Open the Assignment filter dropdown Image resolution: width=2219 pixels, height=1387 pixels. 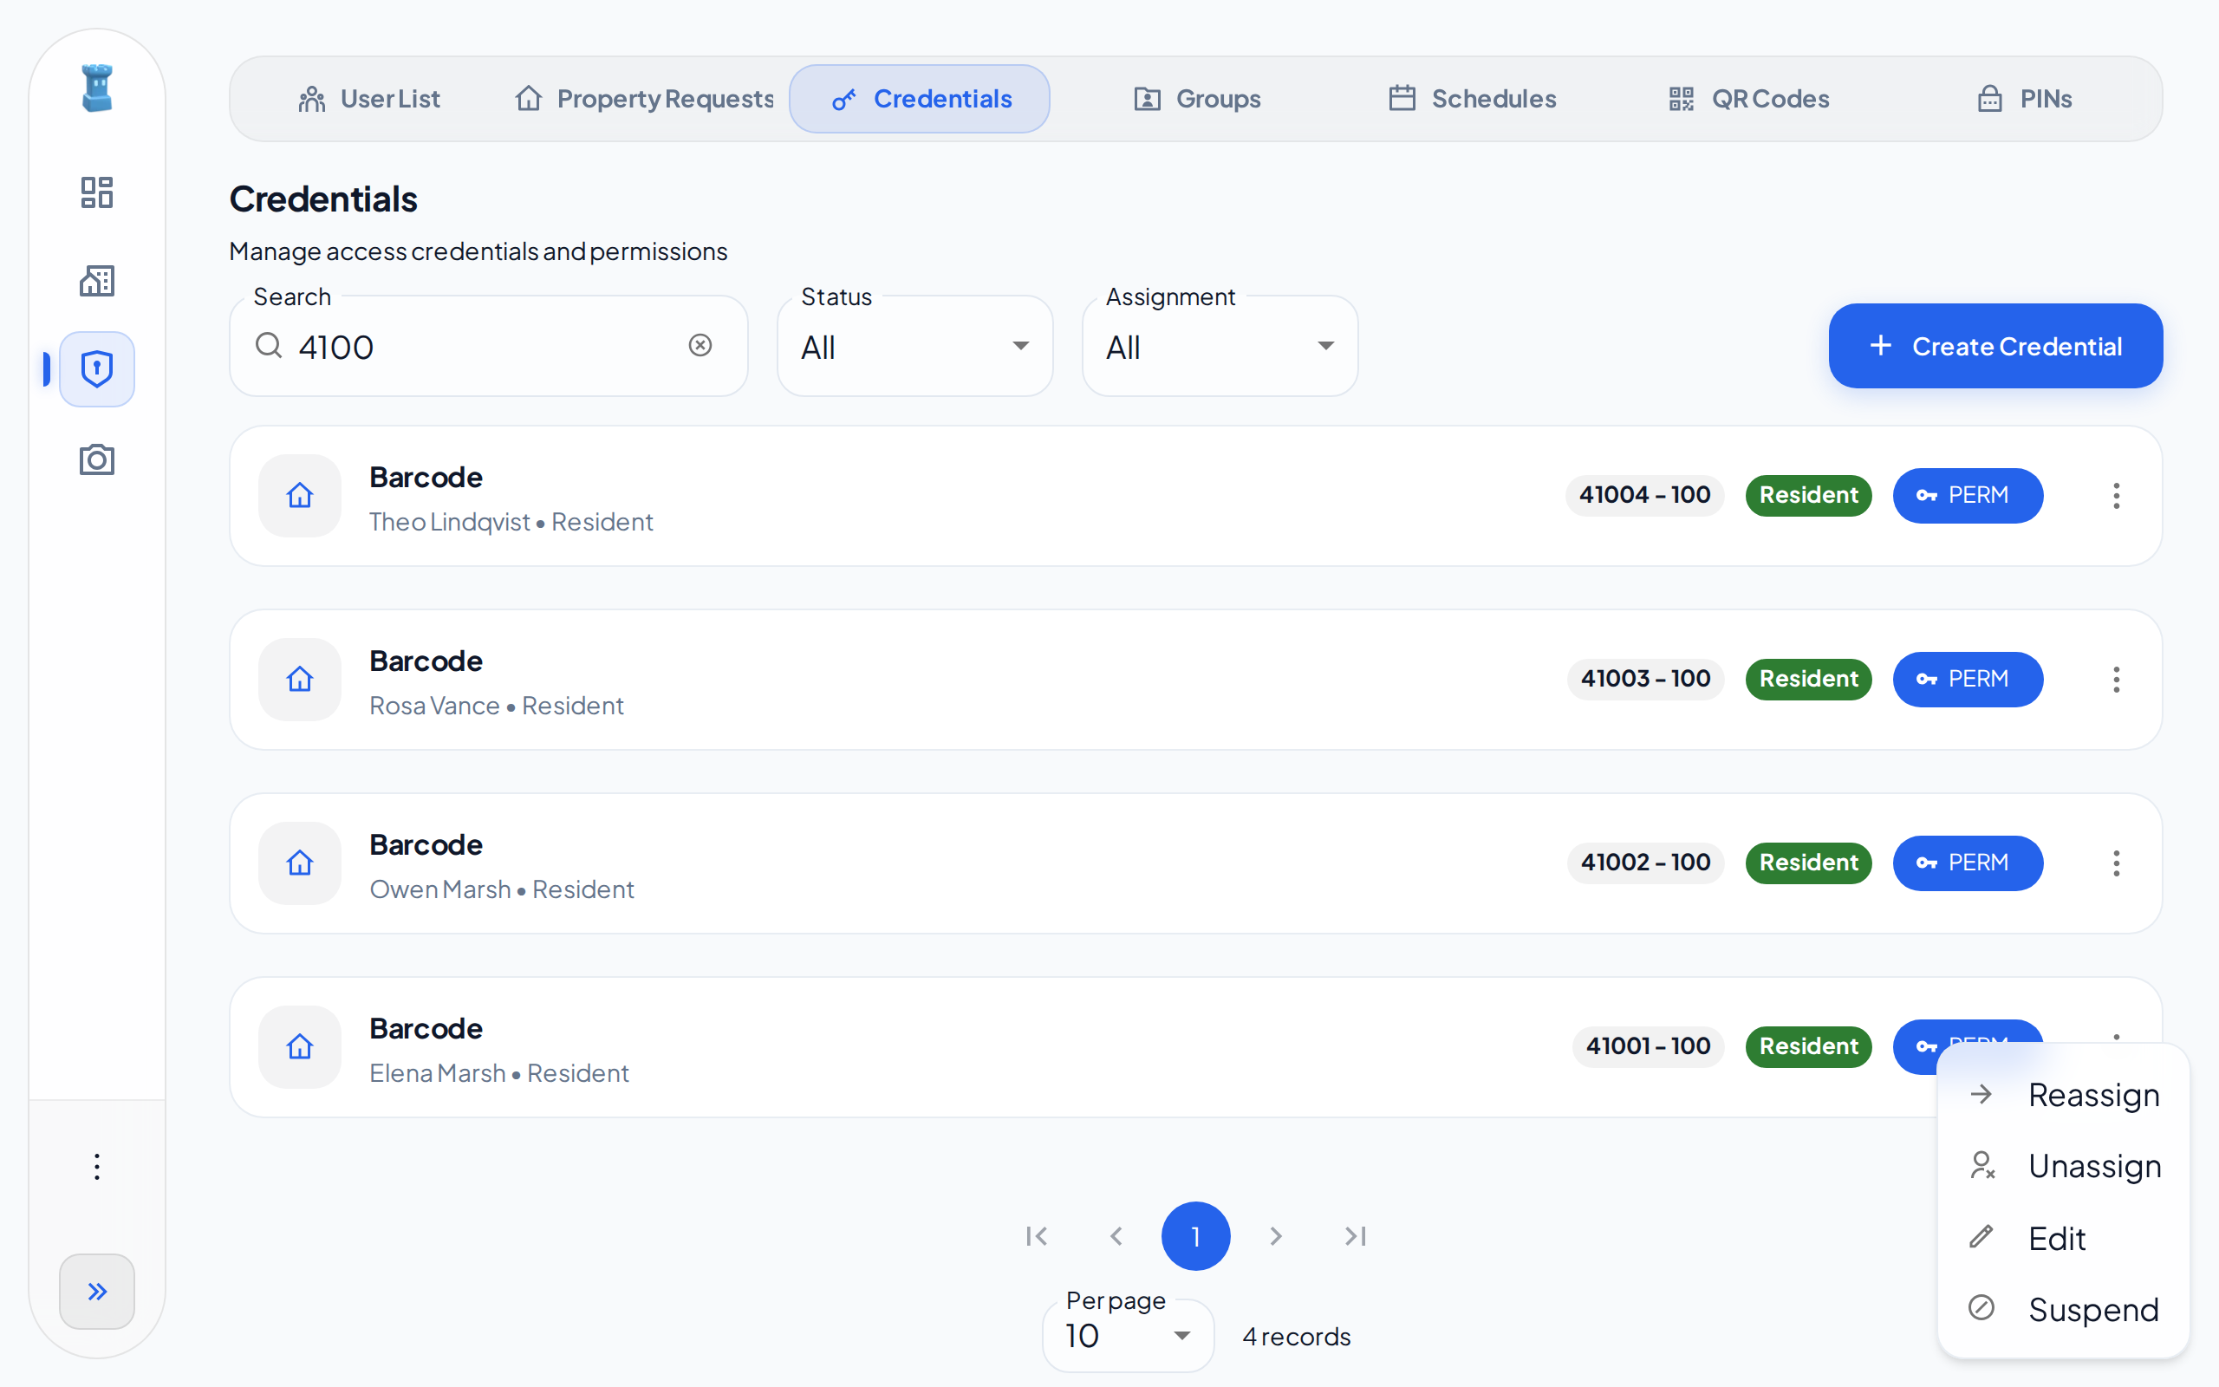(x=1220, y=347)
